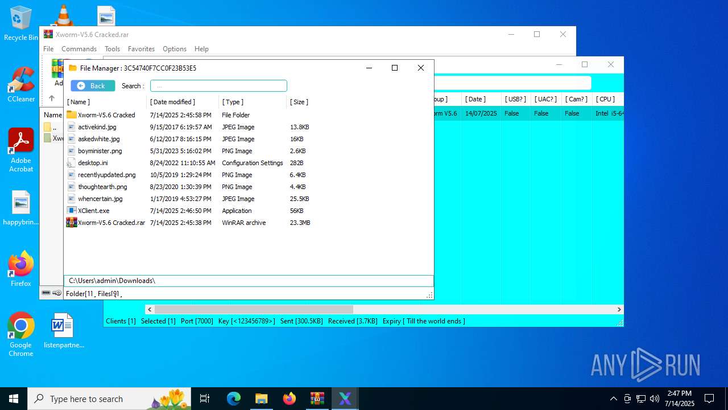Select the 282B size of desktop.ini
The height and width of the screenshot is (410, 728).
click(x=297, y=163)
